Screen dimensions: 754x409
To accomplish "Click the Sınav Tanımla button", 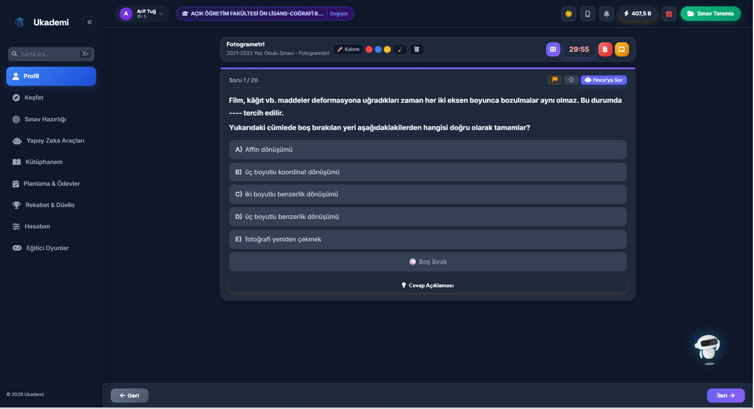I will pyautogui.click(x=711, y=14).
